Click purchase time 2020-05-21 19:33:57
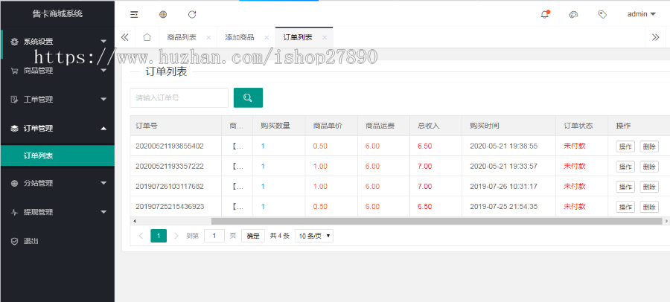670x302 pixels. (x=504, y=166)
